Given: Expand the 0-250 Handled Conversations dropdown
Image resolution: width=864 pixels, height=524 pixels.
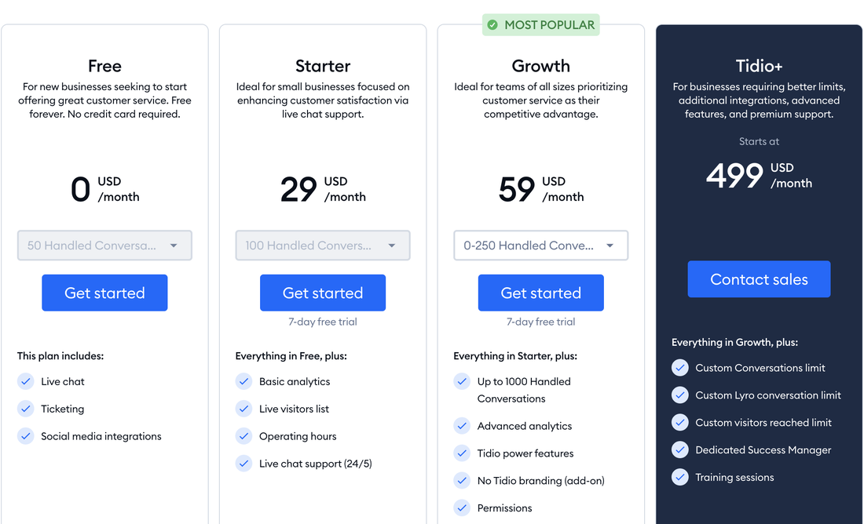Looking at the screenshot, I should (540, 246).
